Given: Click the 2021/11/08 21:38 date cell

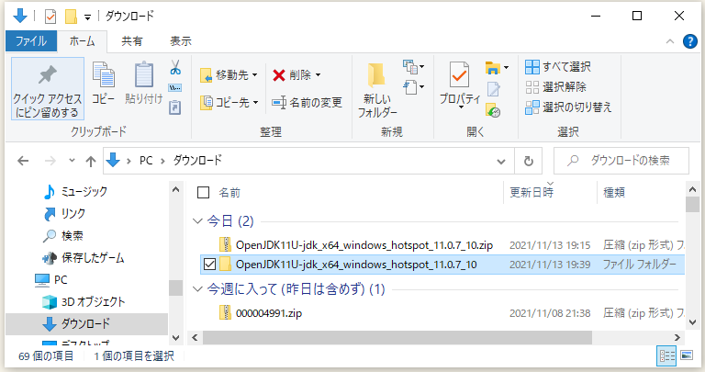Looking at the screenshot, I should point(550,313).
